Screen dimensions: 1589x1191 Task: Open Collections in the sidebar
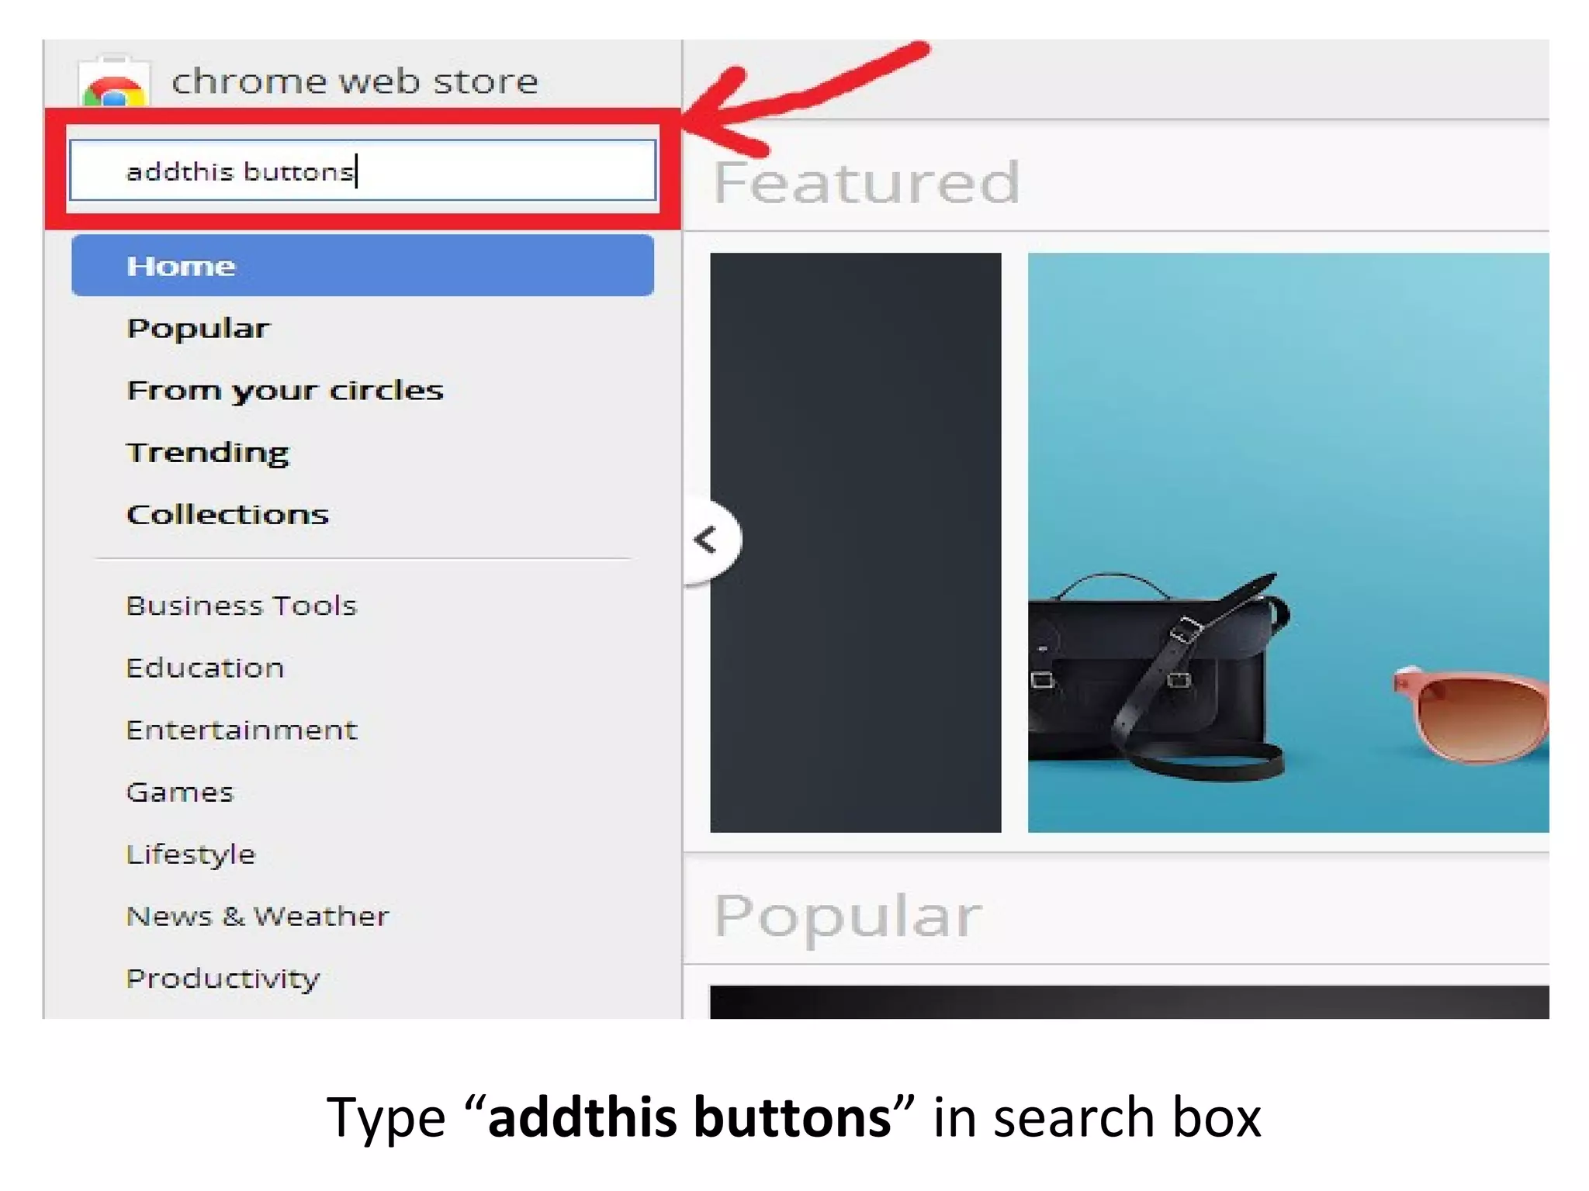click(227, 514)
